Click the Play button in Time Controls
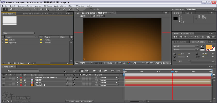Image resolution: width=217 pixels, height=103 pixels. [186, 37]
